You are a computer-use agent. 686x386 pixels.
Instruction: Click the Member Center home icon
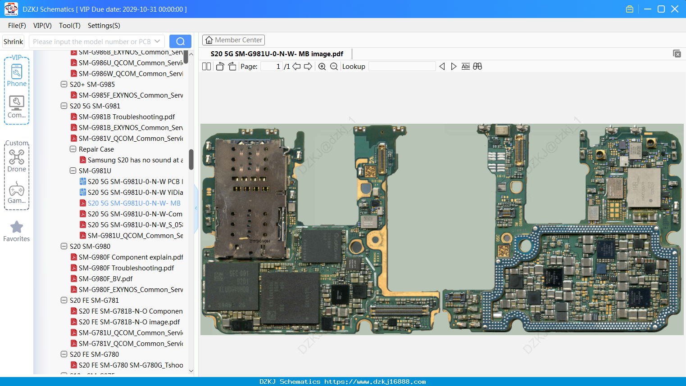pos(209,40)
